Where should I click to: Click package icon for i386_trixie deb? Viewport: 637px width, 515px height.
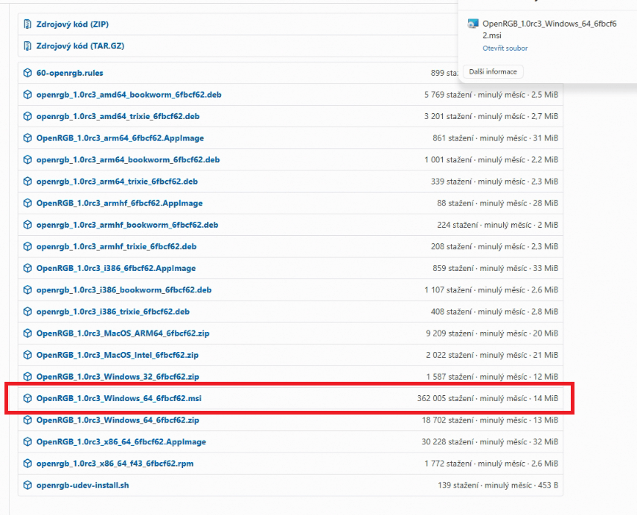tap(28, 312)
